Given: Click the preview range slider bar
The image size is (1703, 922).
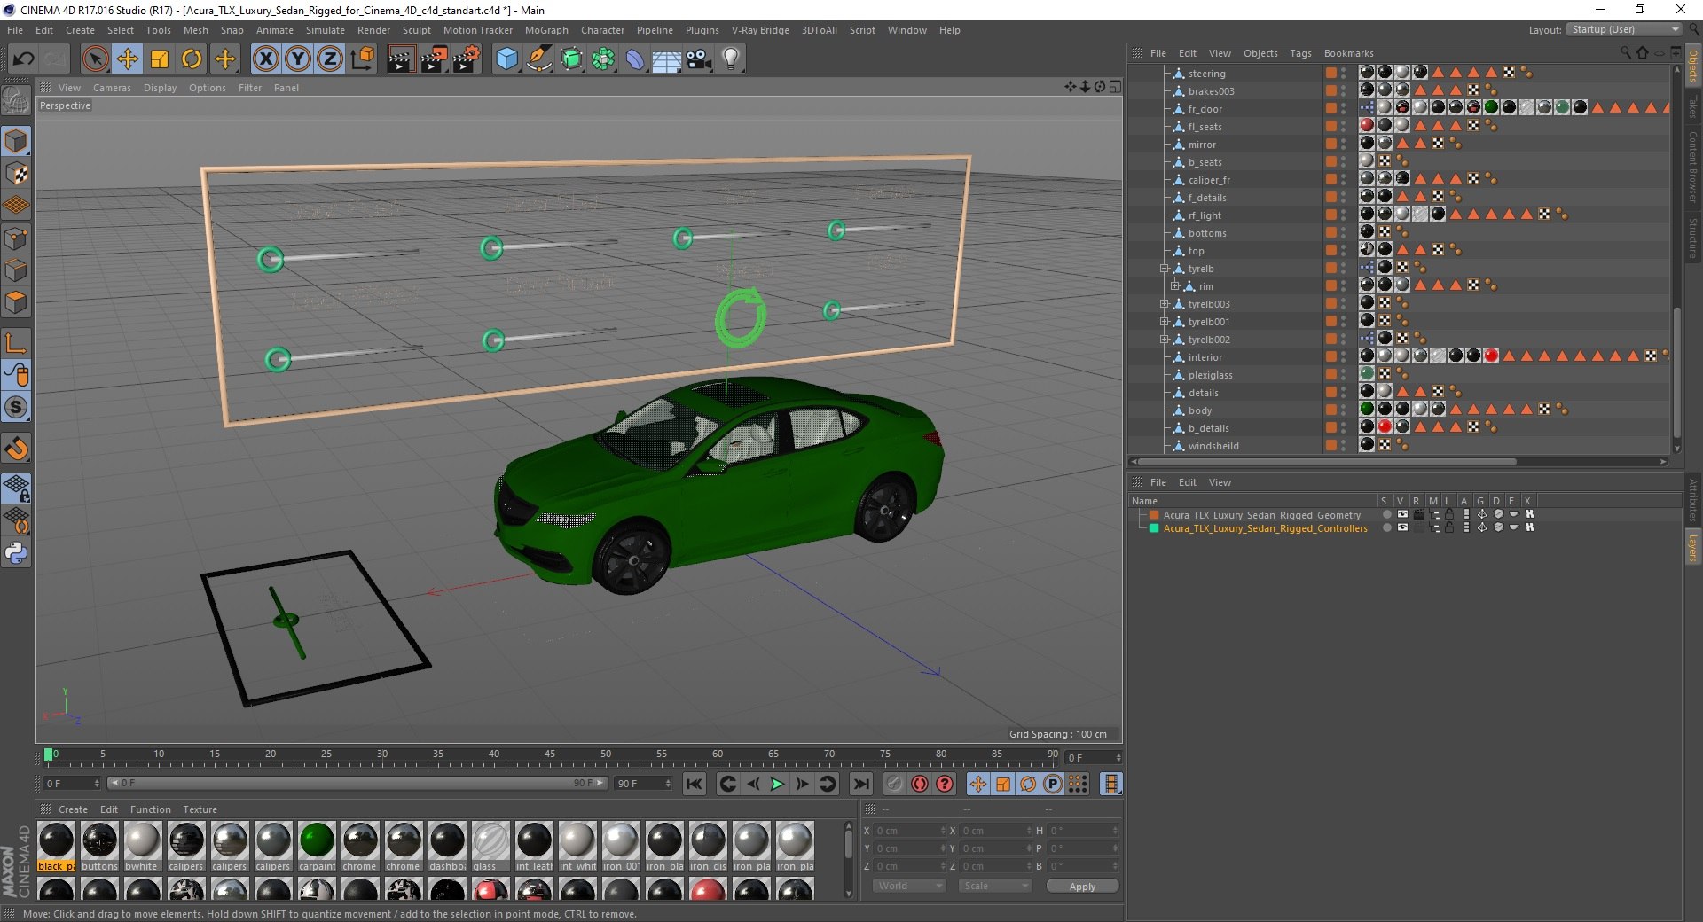Looking at the screenshot, I should tap(357, 783).
